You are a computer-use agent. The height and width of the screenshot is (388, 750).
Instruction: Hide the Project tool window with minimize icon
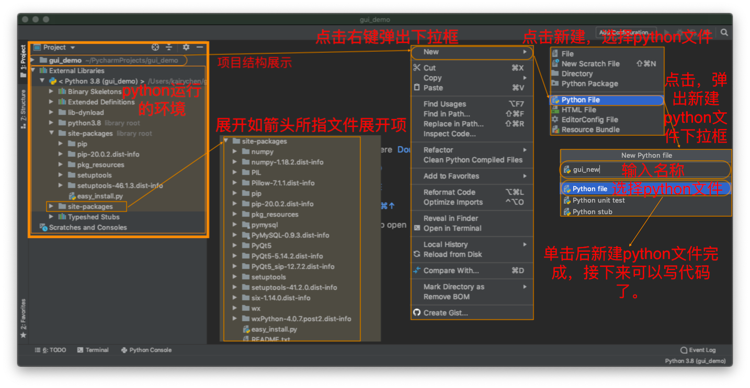[x=199, y=47]
